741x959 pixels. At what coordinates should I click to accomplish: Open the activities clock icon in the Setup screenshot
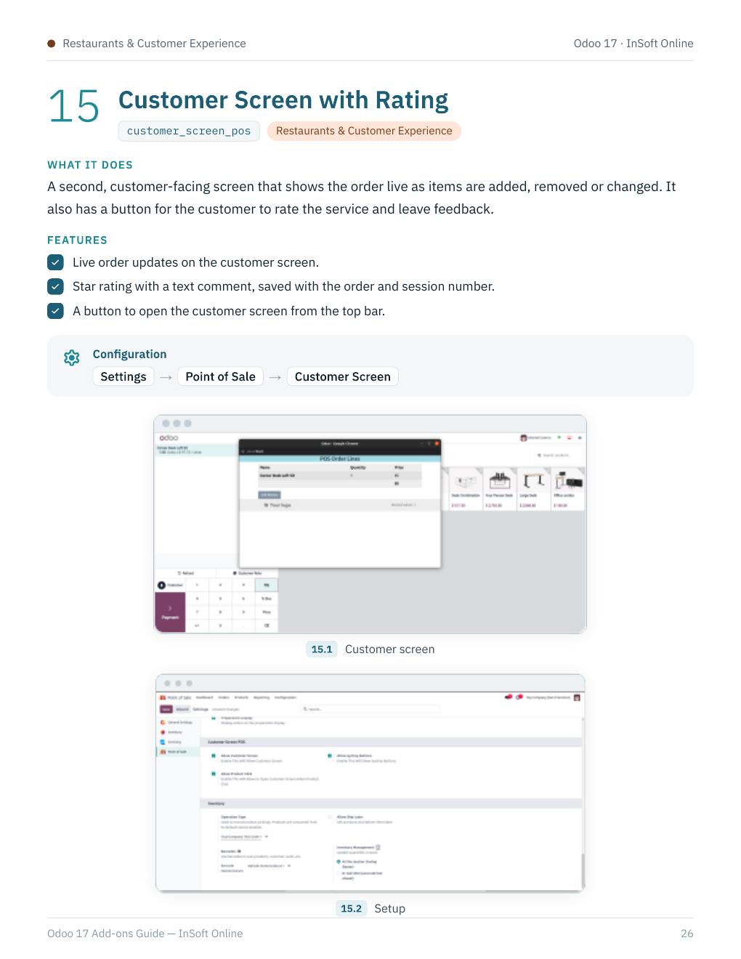tap(520, 697)
